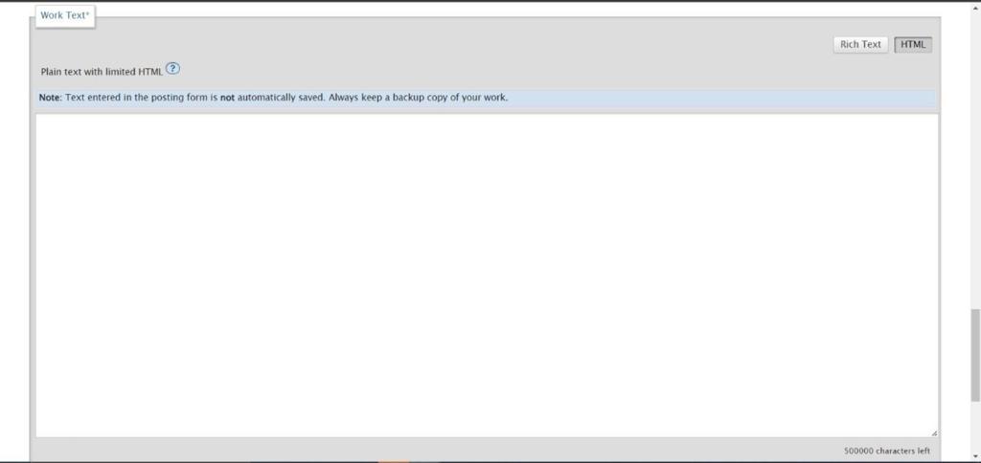Click the scrollbar down arrow
This screenshot has width=981, height=463.
[x=974, y=455]
